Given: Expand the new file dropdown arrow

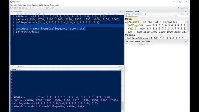Looking at the screenshot, I should 12,8.
